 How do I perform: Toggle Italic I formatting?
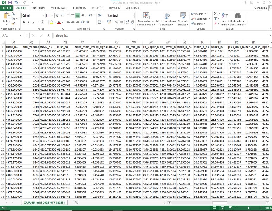pos(29,22)
